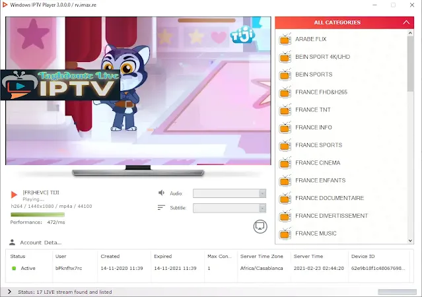Select the FRANCE ENFANTS category
Screen dimensions: 422x297
click(320, 181)
